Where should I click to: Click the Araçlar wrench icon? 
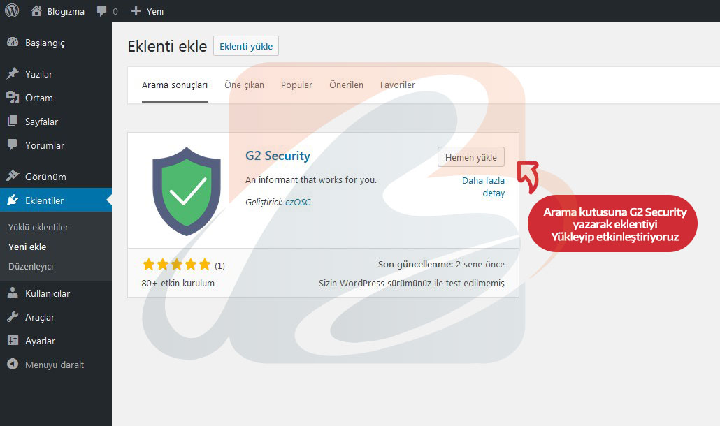(x=13, y=317)
